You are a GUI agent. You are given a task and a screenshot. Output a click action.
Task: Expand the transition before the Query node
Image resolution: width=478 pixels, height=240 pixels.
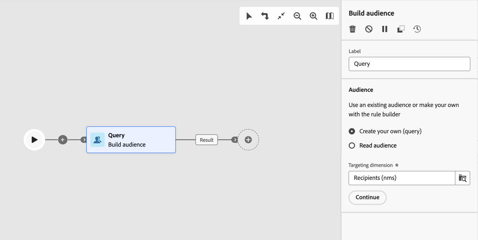[x=83, y=139]
